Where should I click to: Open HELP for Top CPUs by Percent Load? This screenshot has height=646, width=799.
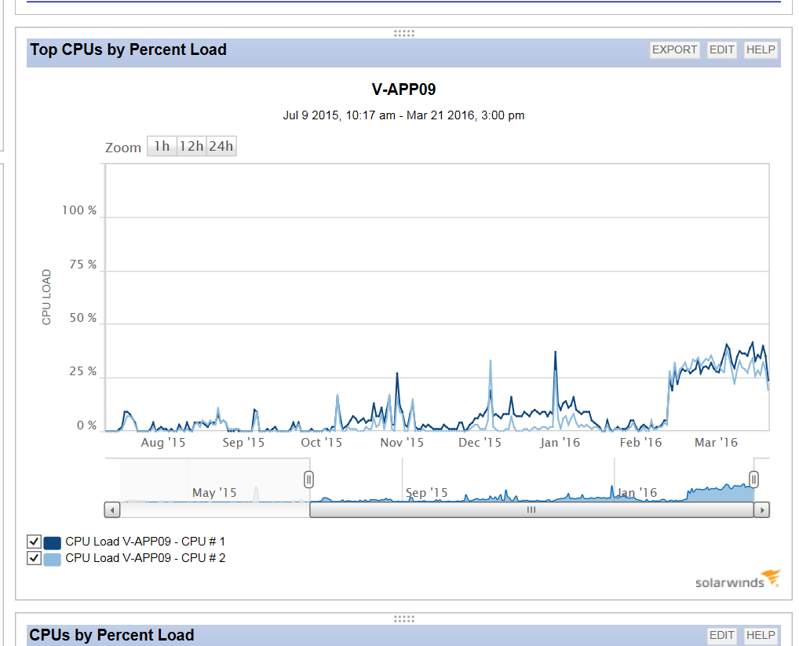point(761,50)
